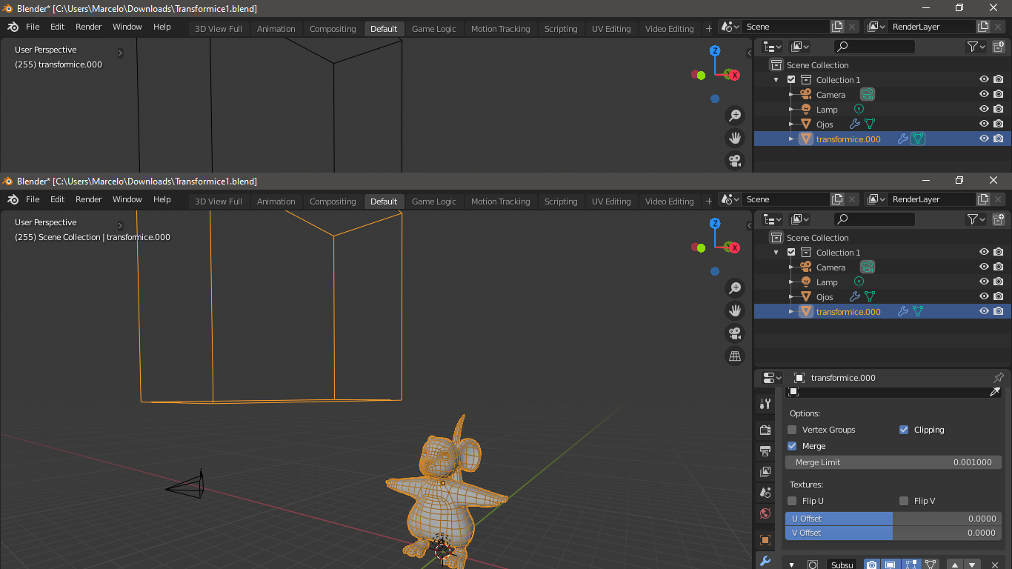Click the Merge Limit value slider
The width and height of the screenshot is (1012, 569).
pyautogui.click(x=893, y=462)
